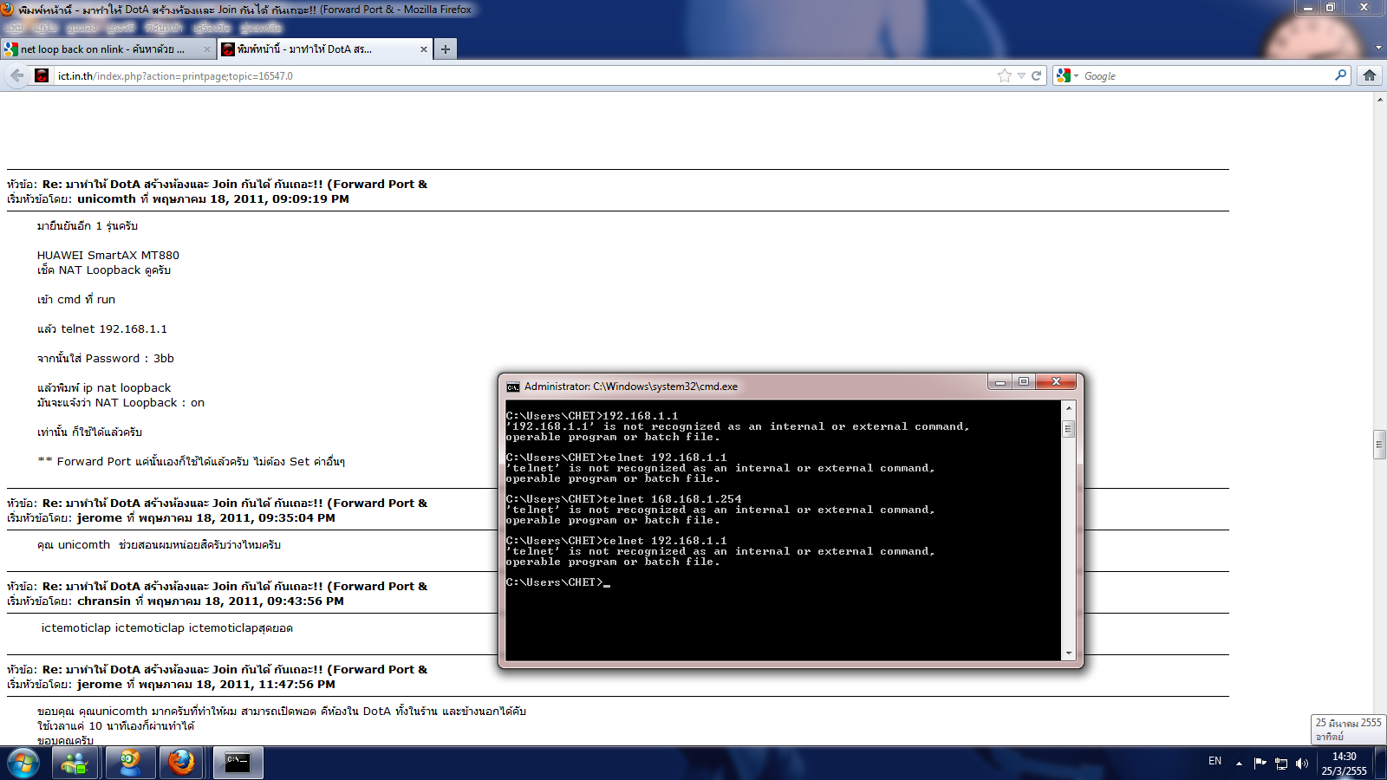
Task: Open the third Firefox menu bar item
Action: coord(82,28)
